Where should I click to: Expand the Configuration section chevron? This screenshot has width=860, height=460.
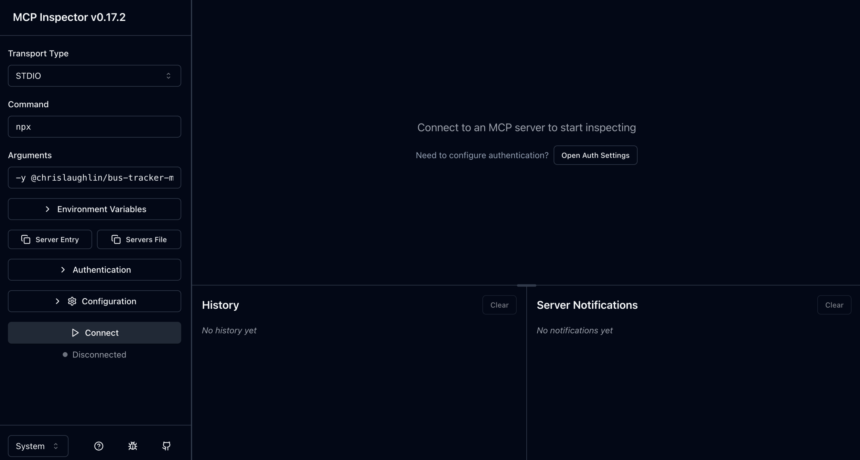pos(57,301)
